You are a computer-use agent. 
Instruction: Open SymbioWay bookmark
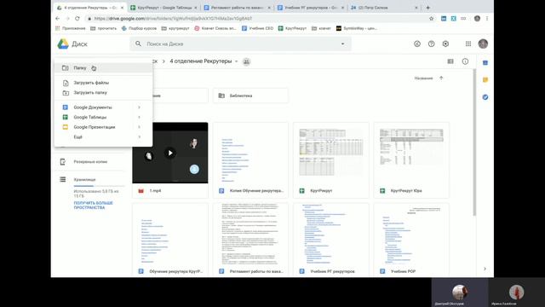357,28
